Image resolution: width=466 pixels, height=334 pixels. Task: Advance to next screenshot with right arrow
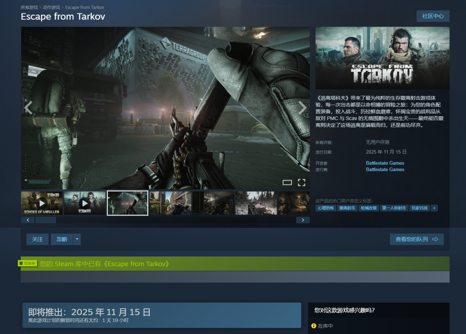coord(302,107)
